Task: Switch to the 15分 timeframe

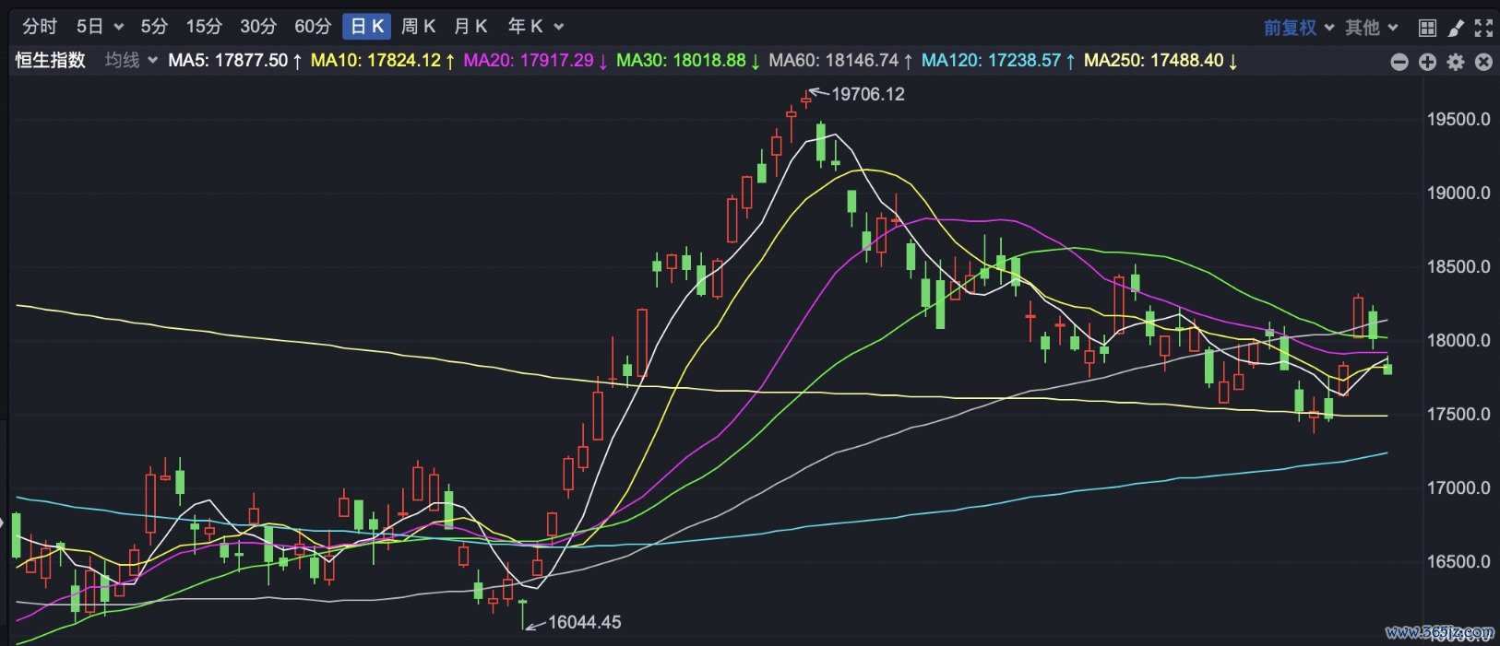Action: click(x=204, y=27)
